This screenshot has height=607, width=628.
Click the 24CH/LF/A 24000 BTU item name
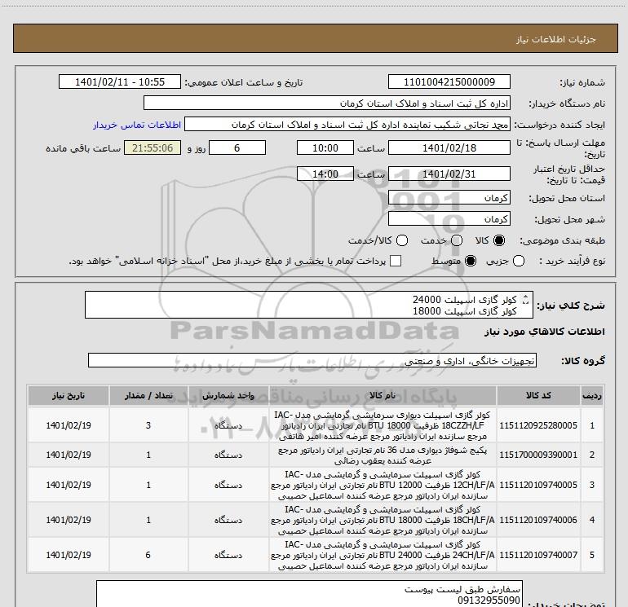(x=383, y=555)
